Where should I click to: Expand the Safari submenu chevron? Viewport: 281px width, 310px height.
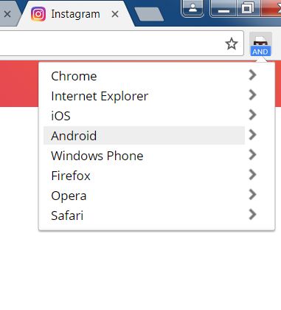(252, 214)
